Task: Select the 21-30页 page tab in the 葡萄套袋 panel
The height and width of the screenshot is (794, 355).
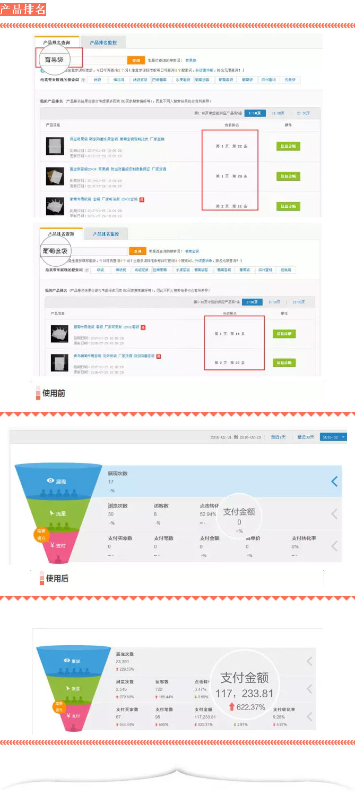Action: tap(300, 302)
